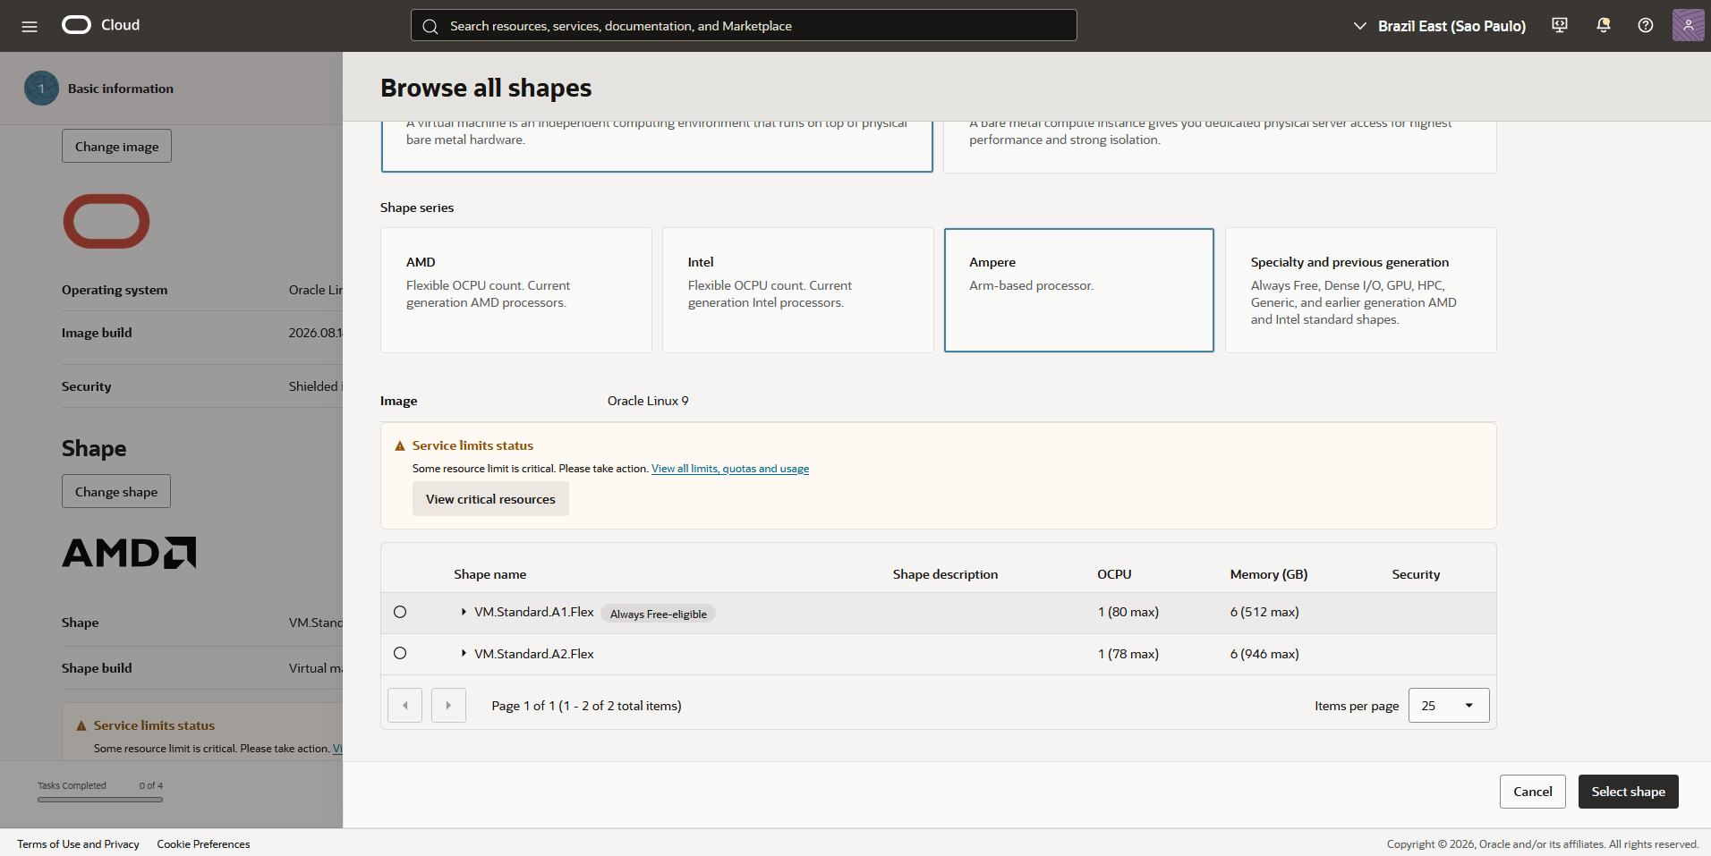Focus the Search resources input field
This screenshot has height=856, width=1711.
click(744, 26)
